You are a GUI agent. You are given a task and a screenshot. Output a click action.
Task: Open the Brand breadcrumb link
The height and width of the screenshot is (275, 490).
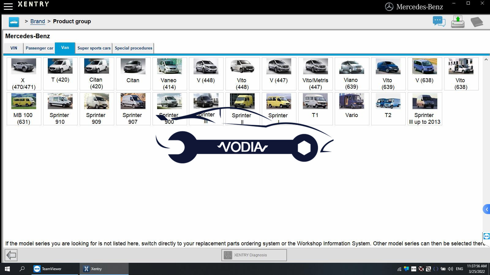click(38, 21)
